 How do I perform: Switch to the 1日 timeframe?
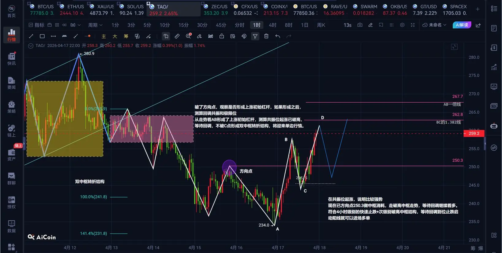(x=305, y=25)
